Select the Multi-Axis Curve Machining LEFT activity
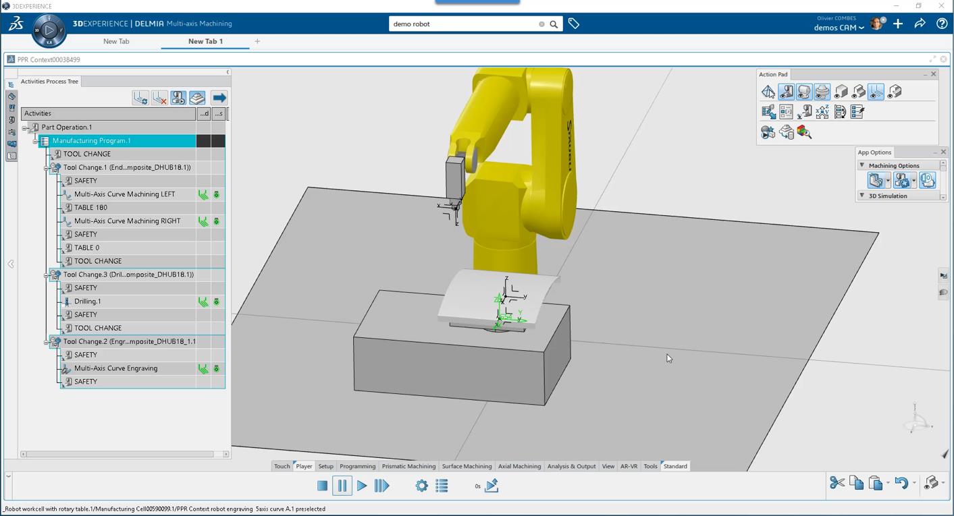This screenshot has height=516, width=954. 124,194
